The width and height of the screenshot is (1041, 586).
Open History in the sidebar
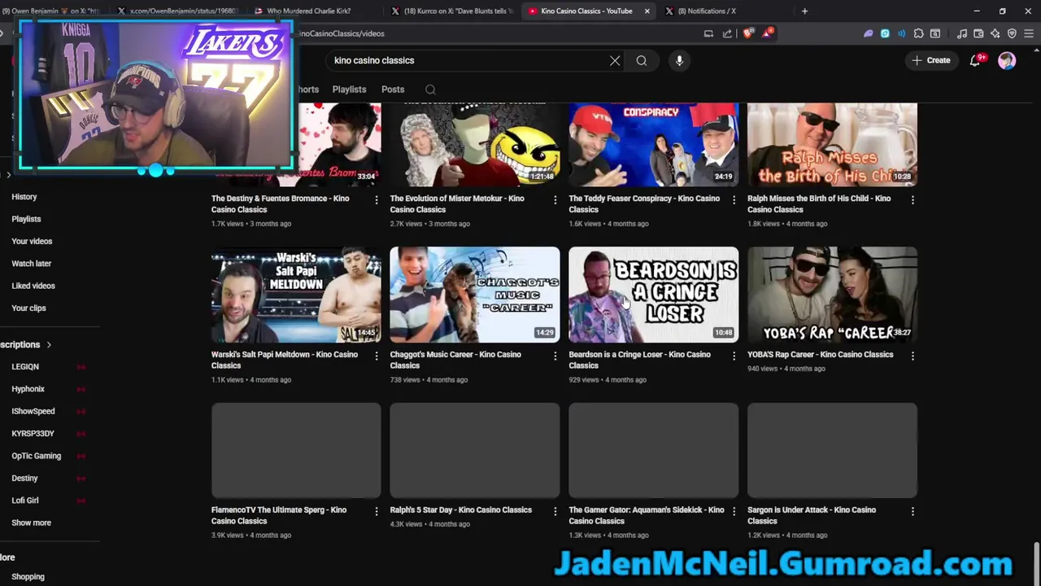(24, 197)
